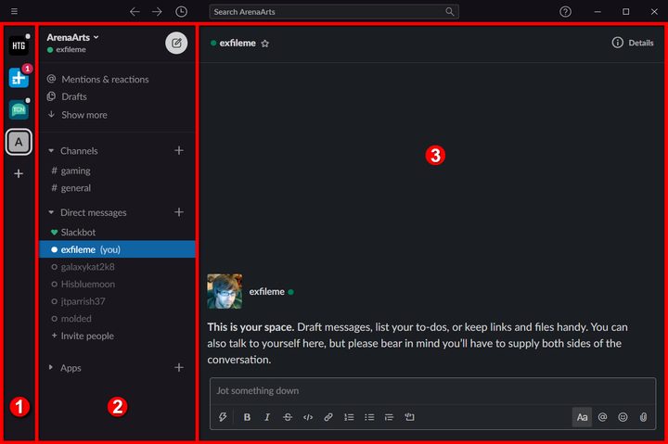Toggle bold formatting

(x=247, y=417)
